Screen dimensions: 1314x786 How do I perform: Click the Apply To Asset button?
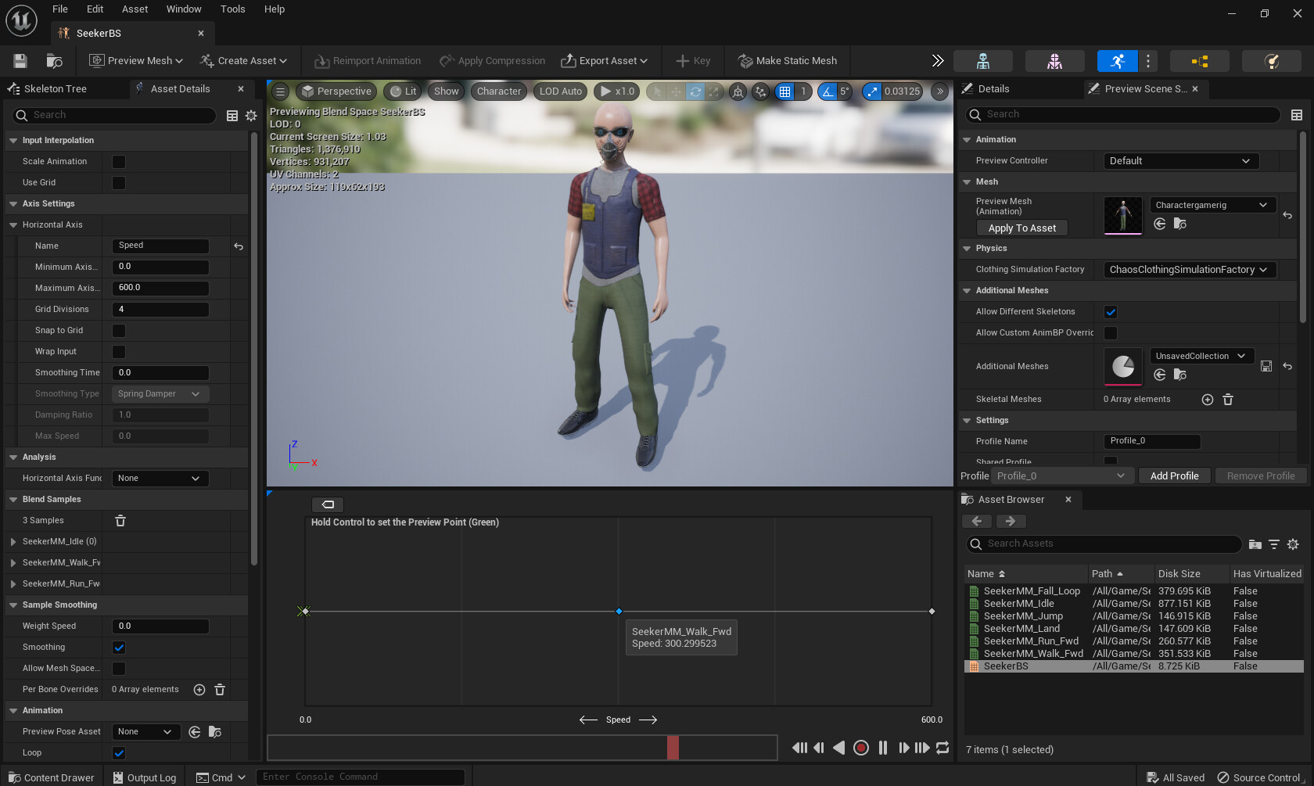pos(1021,228)
